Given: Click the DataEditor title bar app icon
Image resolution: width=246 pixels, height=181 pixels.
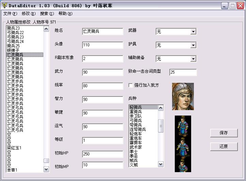Looking at the screenshot, I should [x=4, y=5].
